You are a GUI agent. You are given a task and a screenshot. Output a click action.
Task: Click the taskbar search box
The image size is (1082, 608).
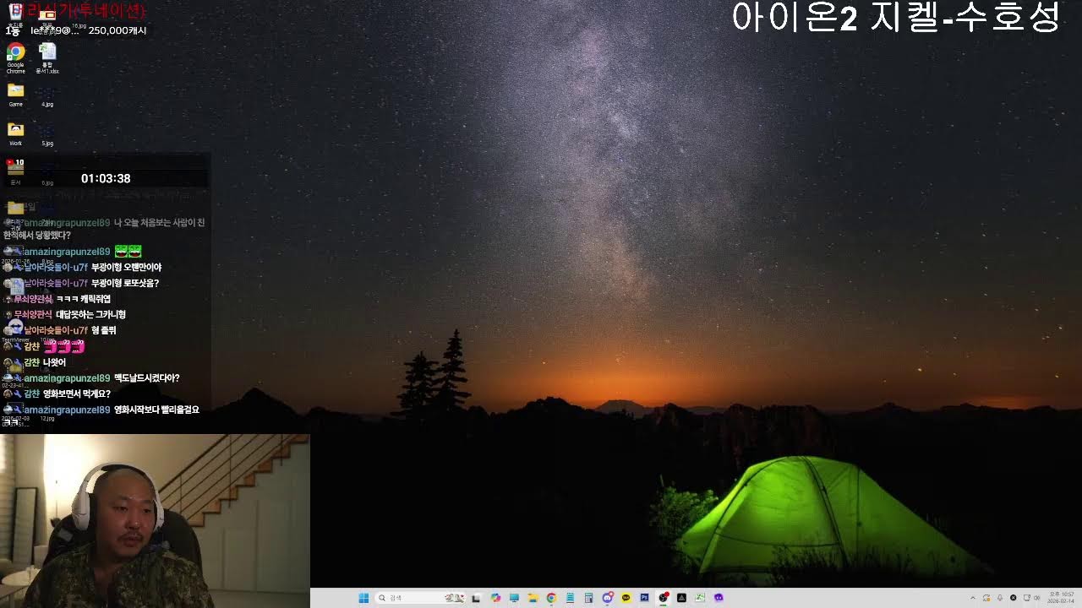pyautogui.click(x=420, y=598)
